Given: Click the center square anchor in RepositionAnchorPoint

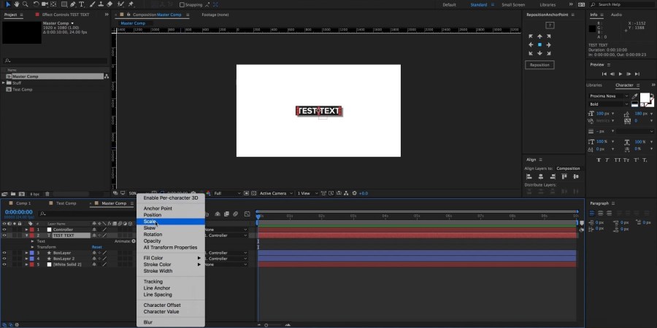Looking at the screenshot, I should click(x=539, y=44).
